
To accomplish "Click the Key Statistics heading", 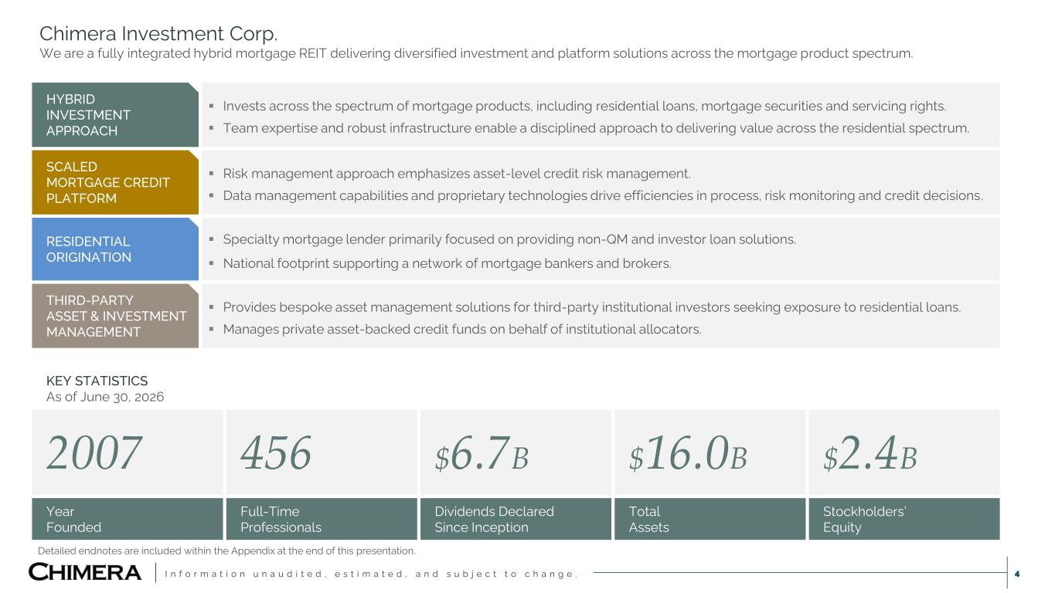I will pos(97,381).
